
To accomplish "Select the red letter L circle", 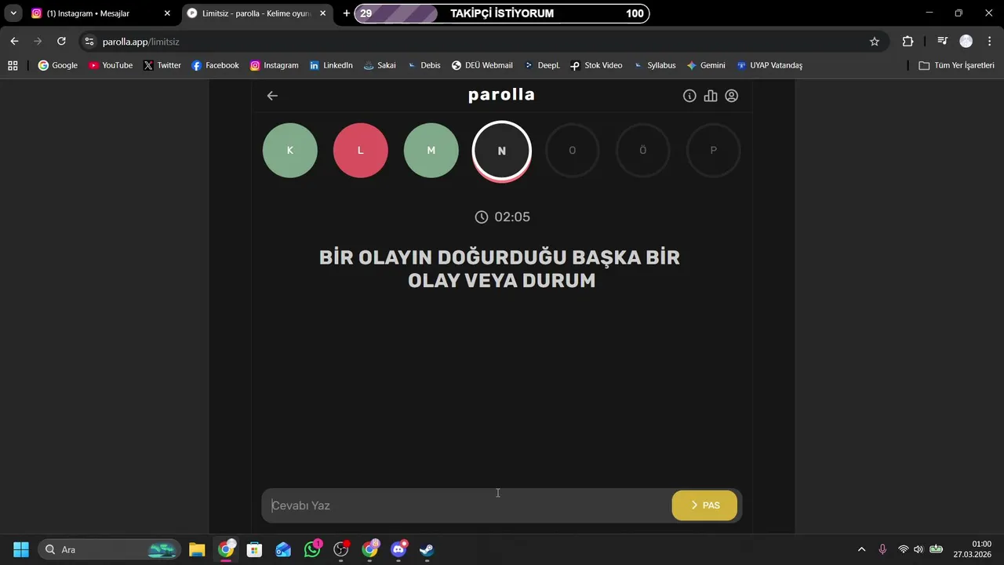I will pyautogui.click(x=361, y=151).
